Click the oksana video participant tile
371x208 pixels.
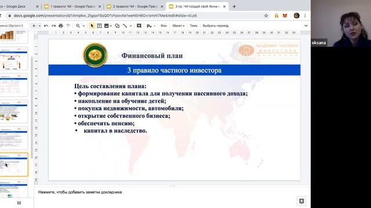click(x=341, y=23)
